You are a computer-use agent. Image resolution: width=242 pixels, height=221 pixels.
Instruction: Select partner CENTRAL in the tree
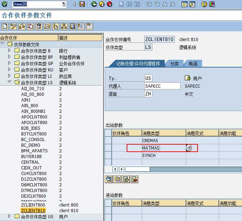pos(30,162)
